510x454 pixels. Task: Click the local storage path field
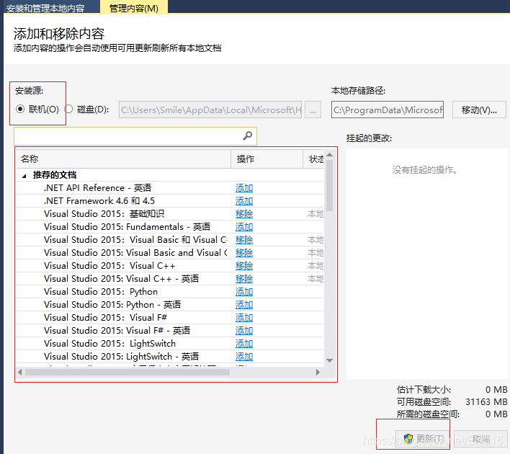388,110
